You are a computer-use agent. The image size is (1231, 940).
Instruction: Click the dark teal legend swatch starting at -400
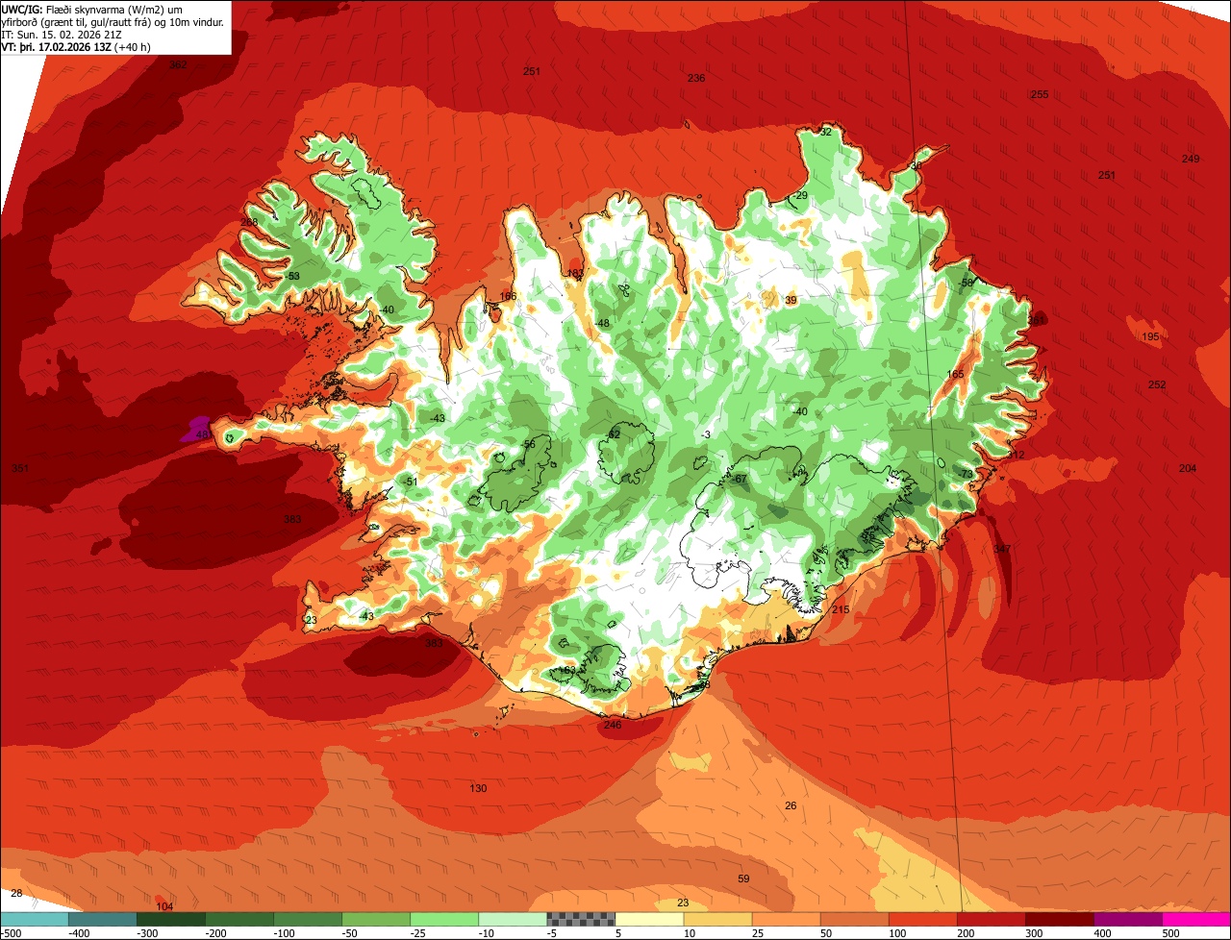103,919
